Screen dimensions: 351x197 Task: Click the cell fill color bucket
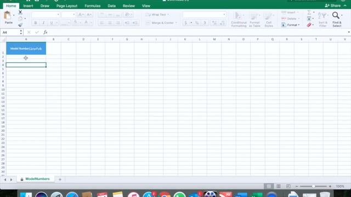coord(76,23)
